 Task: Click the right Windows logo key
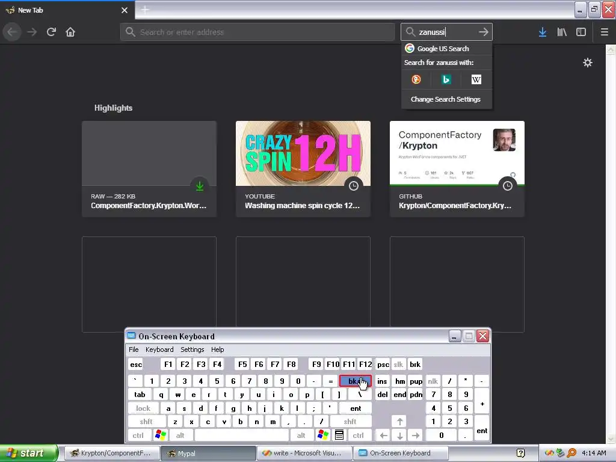pos(323,436)
